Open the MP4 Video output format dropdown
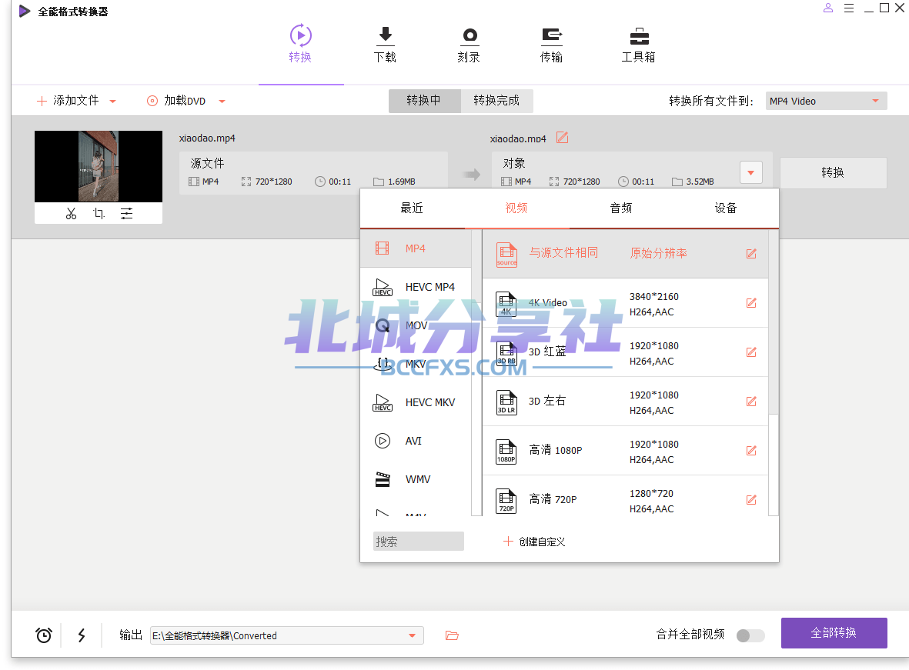This screenshot has height=670, width=909. pos(826,101)
